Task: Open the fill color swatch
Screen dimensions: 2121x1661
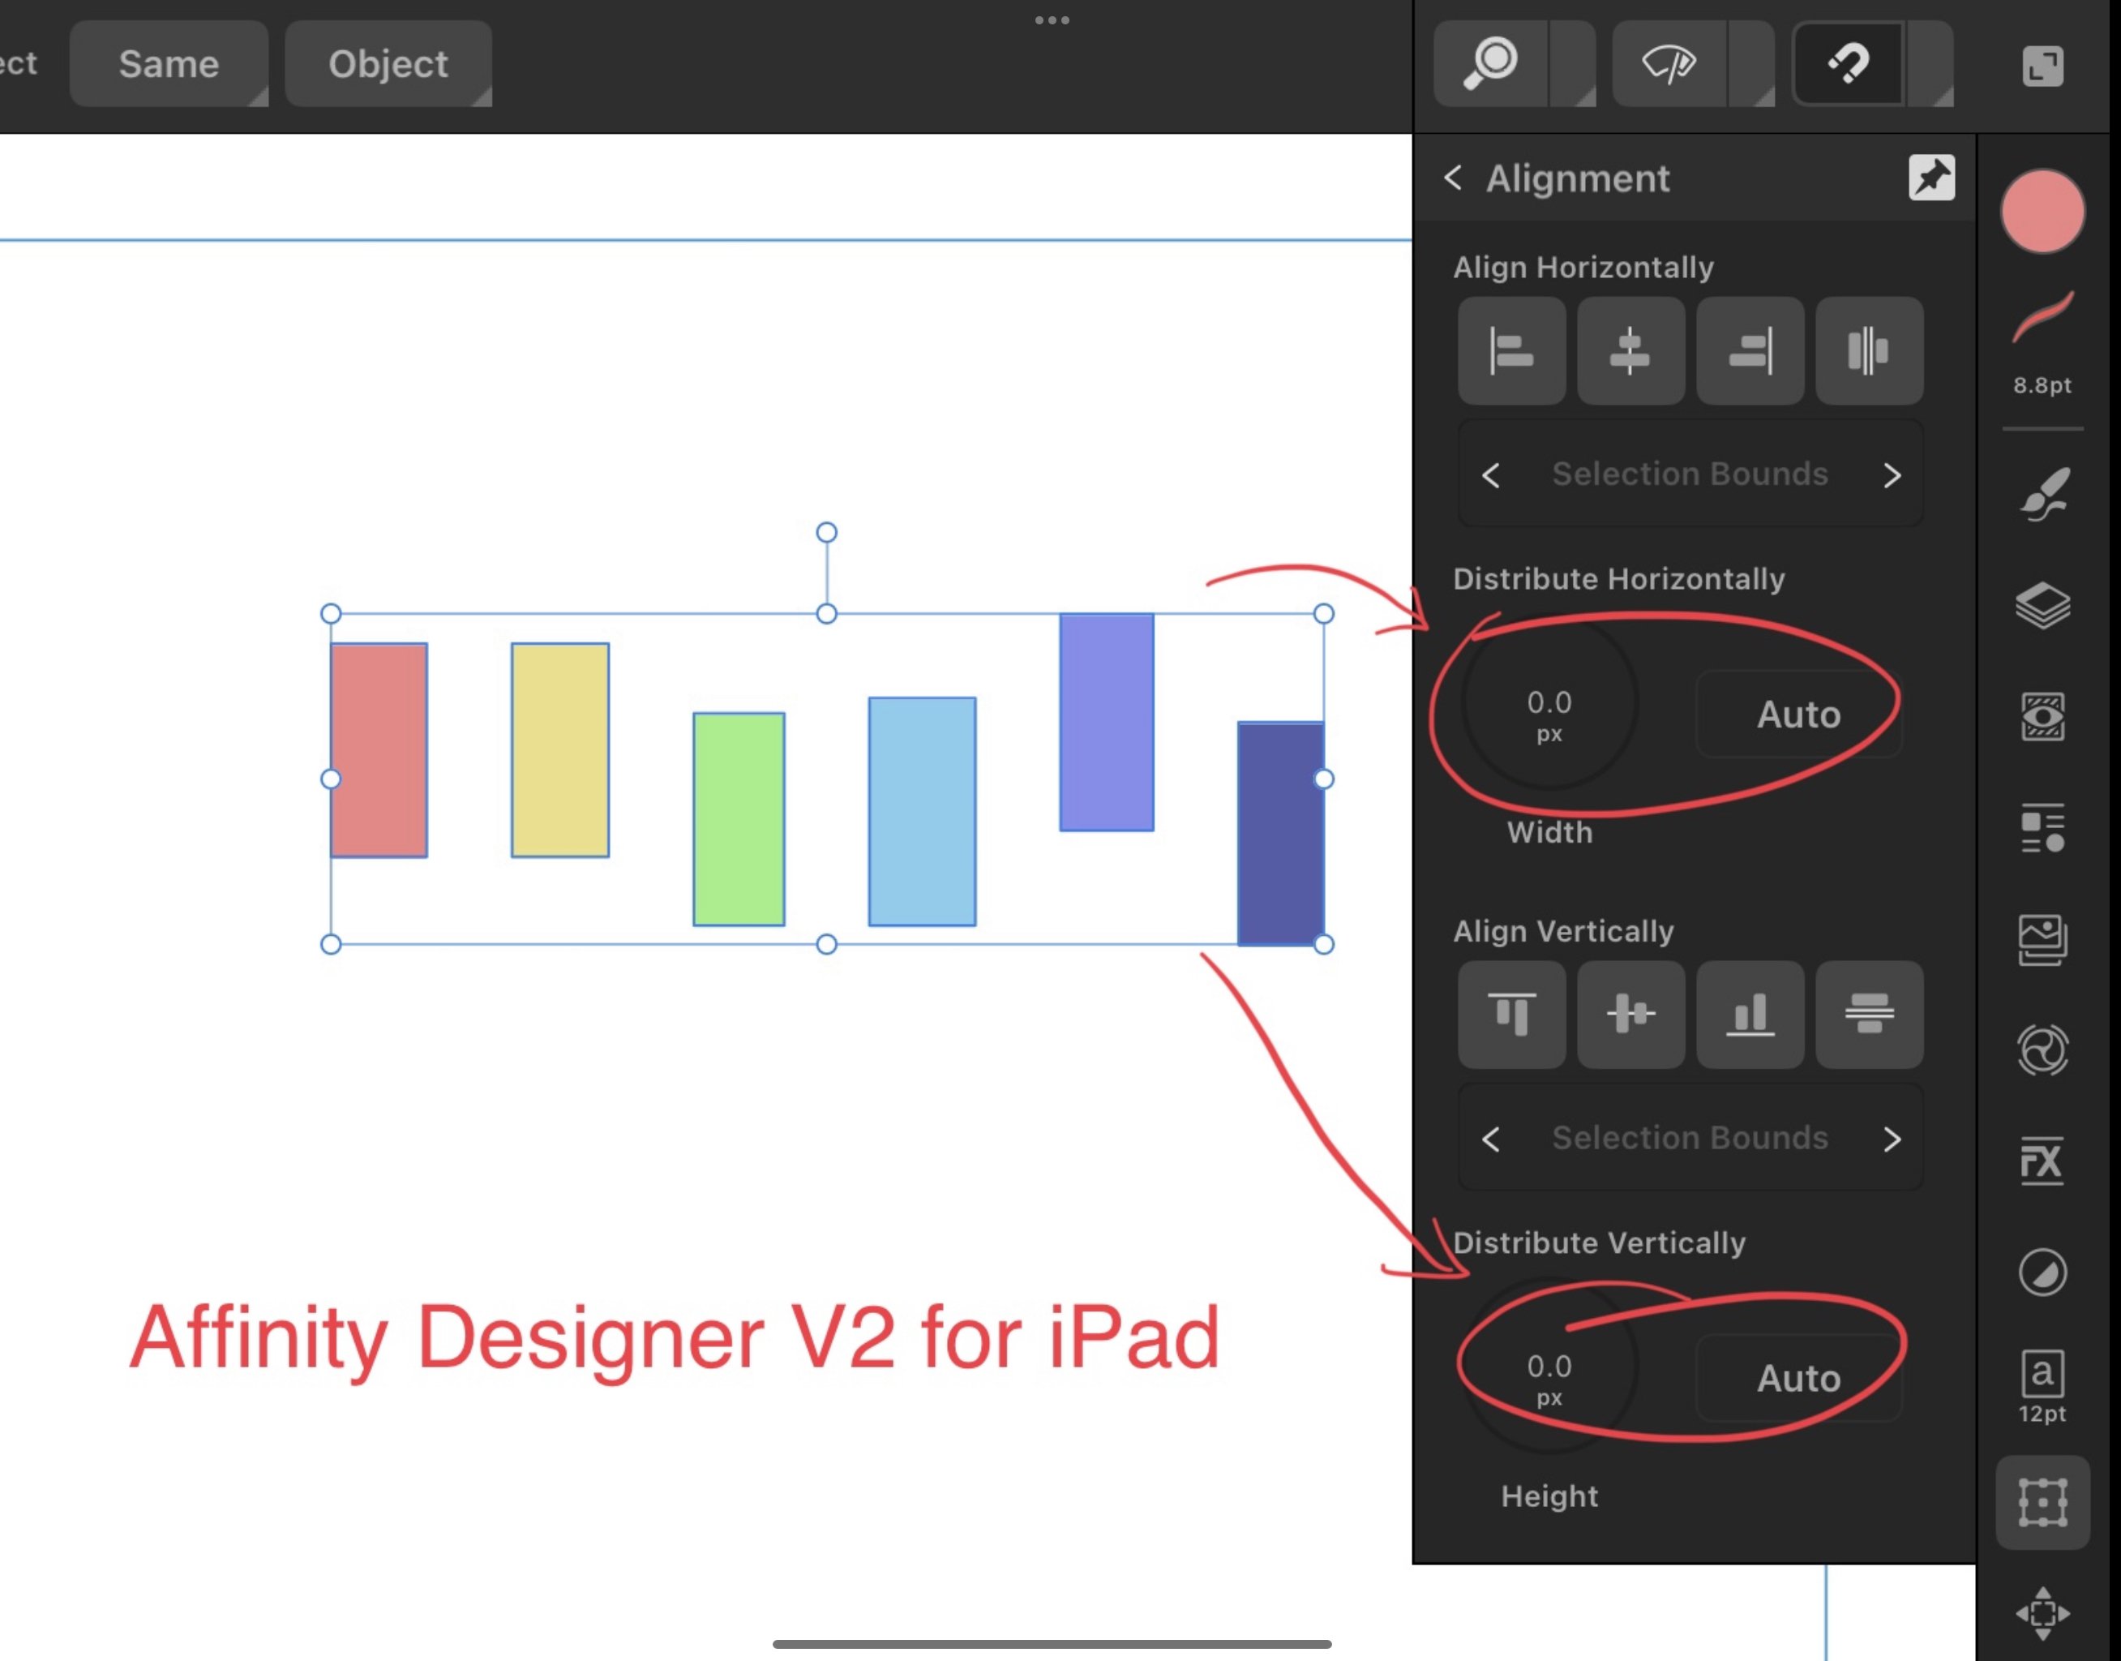Action: point(2042,212)
